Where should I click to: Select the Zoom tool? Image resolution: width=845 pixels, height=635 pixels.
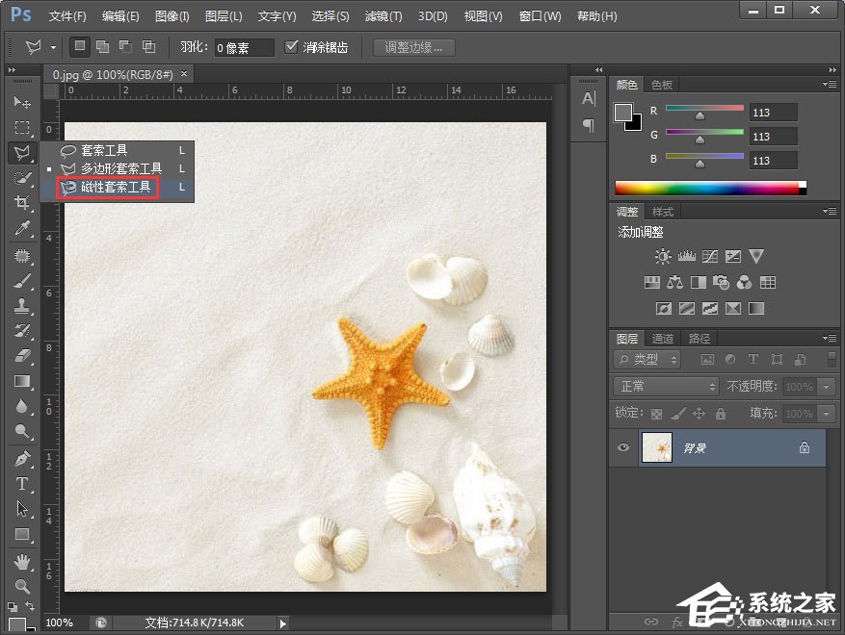(x=21, y=585)
